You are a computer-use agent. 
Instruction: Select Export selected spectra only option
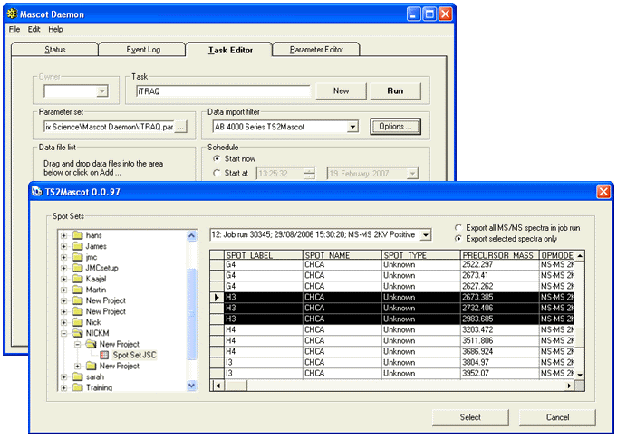(458, 238)
